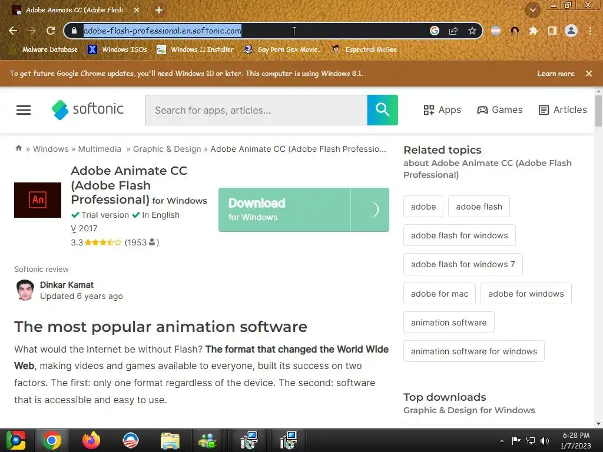Open Action Center flag icon
Image resolution: width=603 pixels, height=452 pixels.
coord(516,440)
